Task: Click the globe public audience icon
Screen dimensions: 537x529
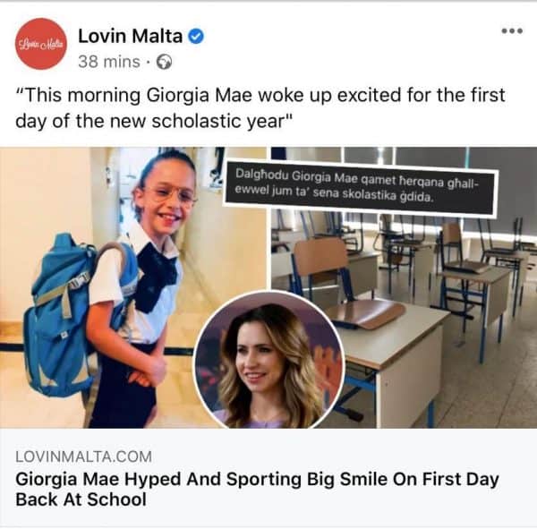Action: 164,62
